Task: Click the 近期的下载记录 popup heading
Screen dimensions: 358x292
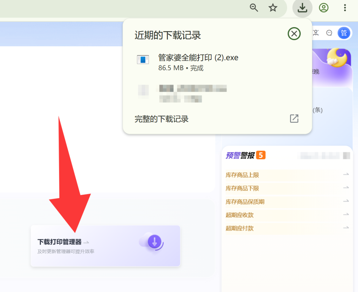Action: 168,35
